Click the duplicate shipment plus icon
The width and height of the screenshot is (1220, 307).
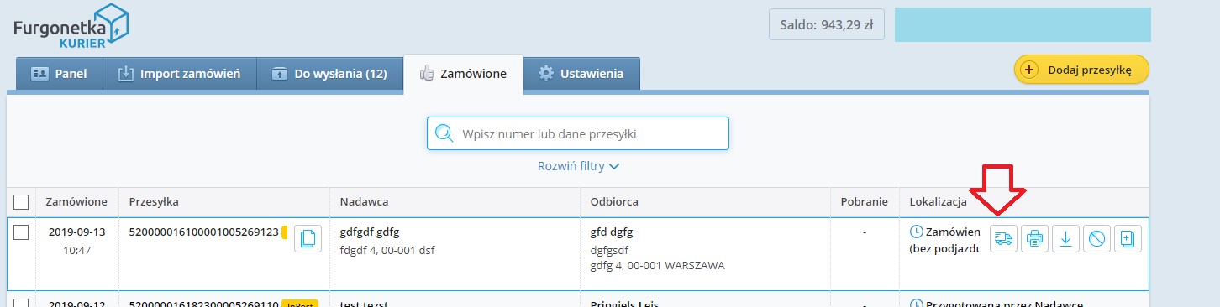pyautogui.click(x=1128, y=239)
